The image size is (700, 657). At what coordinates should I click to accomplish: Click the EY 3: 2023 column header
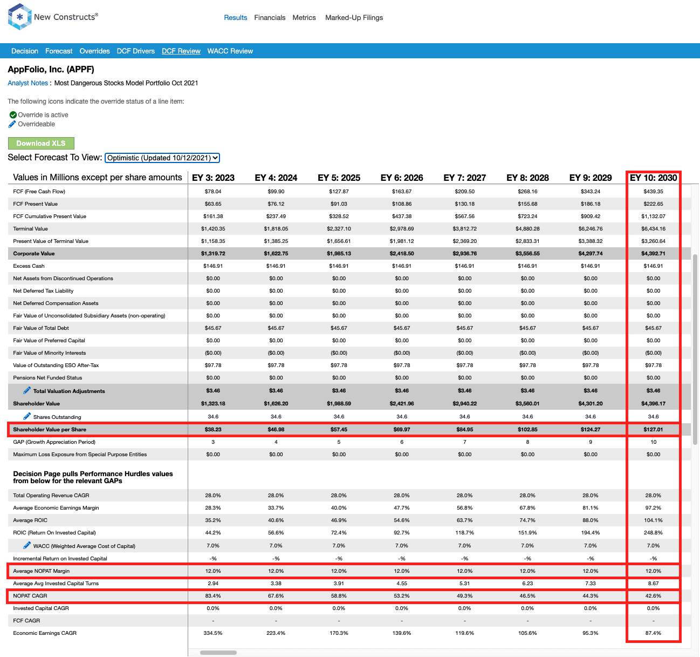coord(213,178)
